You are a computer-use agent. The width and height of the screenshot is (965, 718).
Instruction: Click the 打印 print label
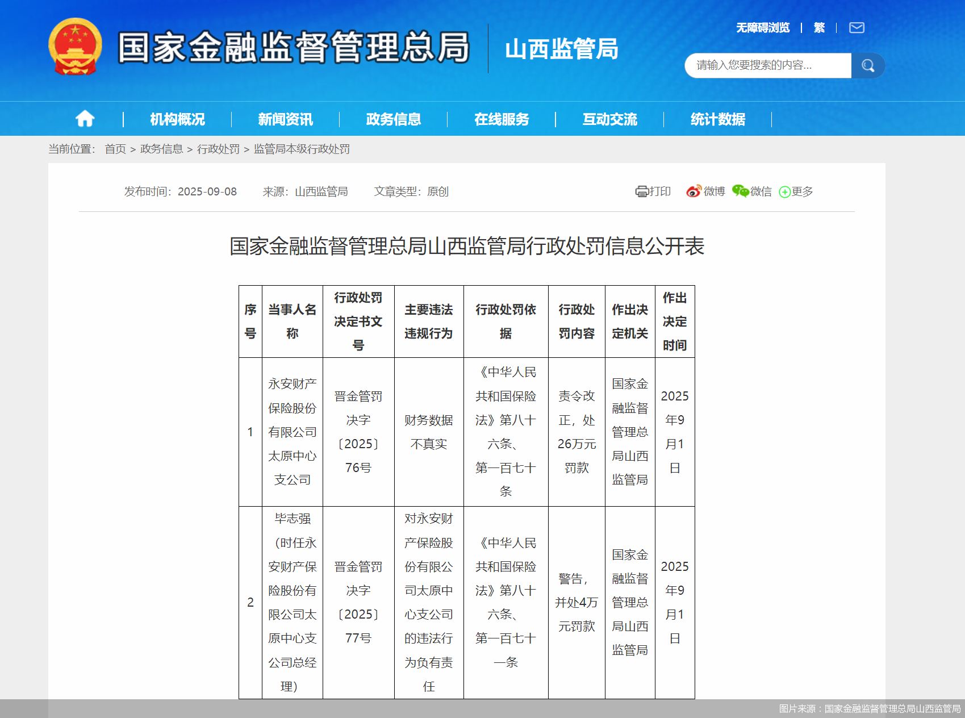(x=660, y=191)
